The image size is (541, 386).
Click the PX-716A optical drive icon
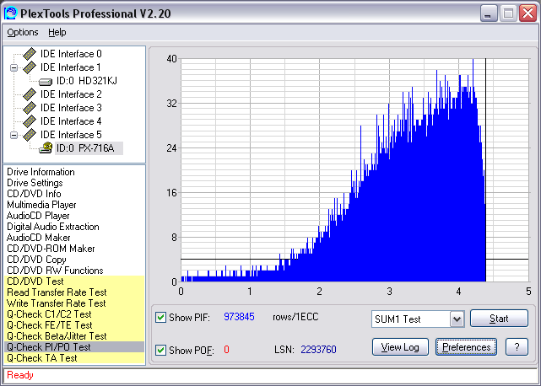46,147
